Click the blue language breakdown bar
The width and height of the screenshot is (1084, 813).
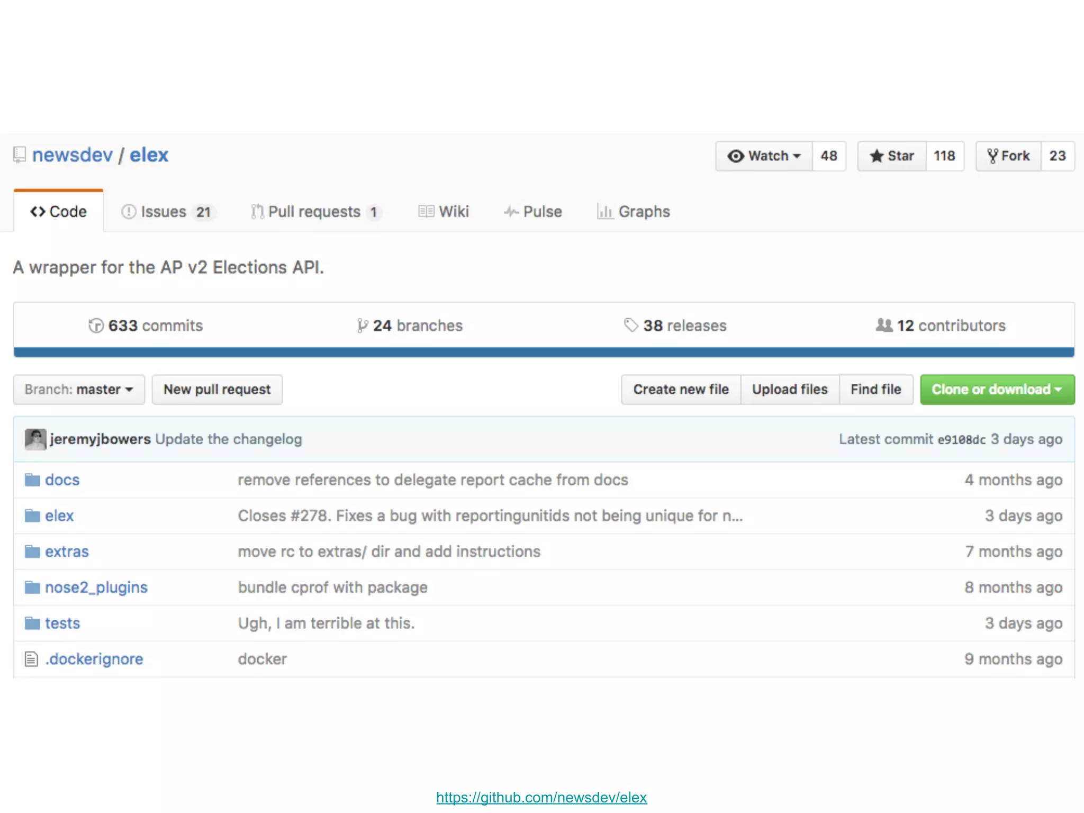pyautogui.click(x=544, y=353)
